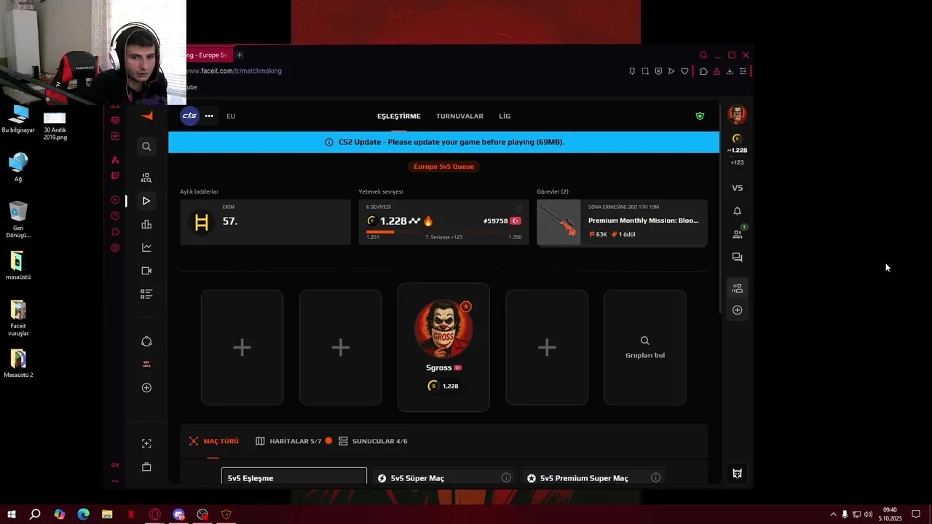Open the browser downloads icon
Image resolution: width=932 pixels, height=524 pixels.
click(x=730, y=71)
